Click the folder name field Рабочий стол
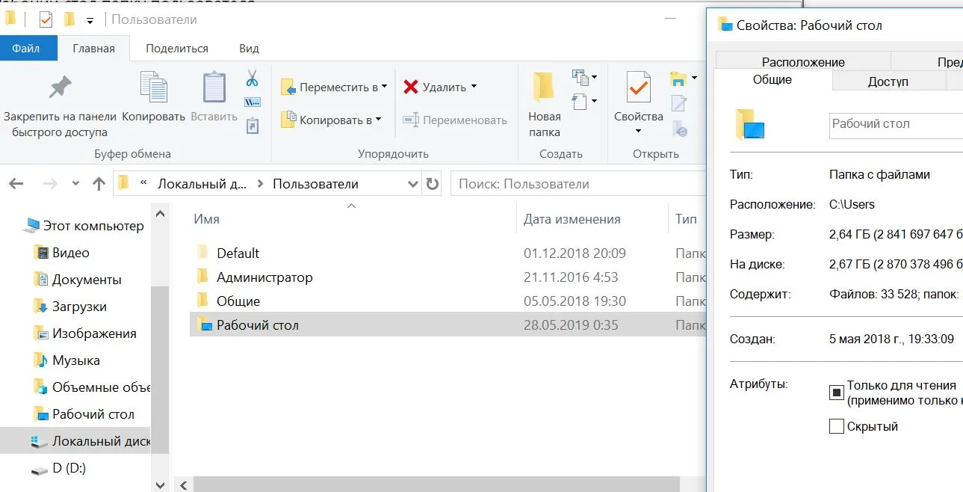 tap(897, 124)
